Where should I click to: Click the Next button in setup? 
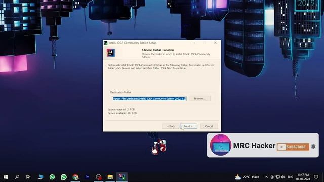point(188,126)
